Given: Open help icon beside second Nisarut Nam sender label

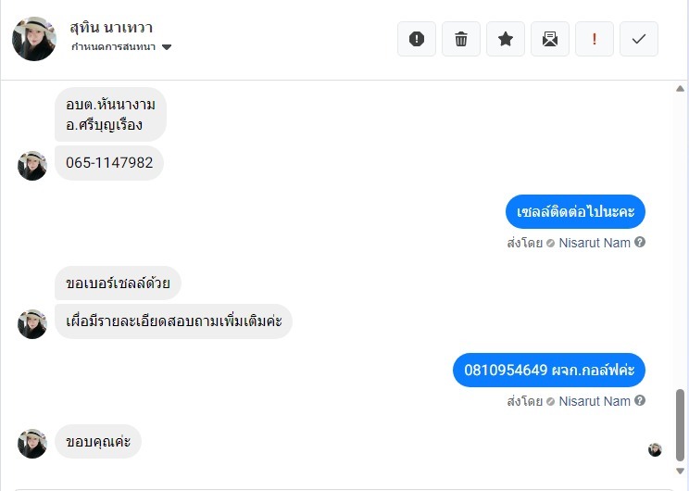Looking at the screenshot, I should coord(640,400).
